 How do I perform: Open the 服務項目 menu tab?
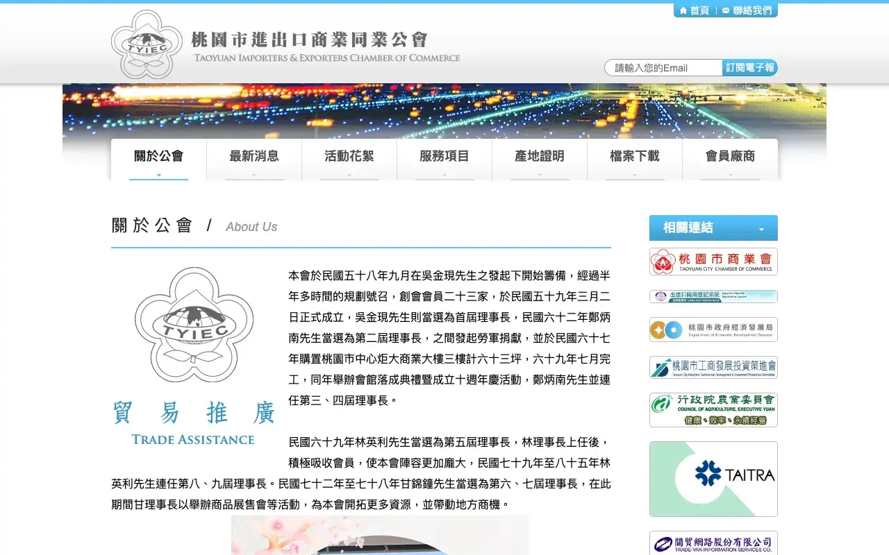pos(444,160)
